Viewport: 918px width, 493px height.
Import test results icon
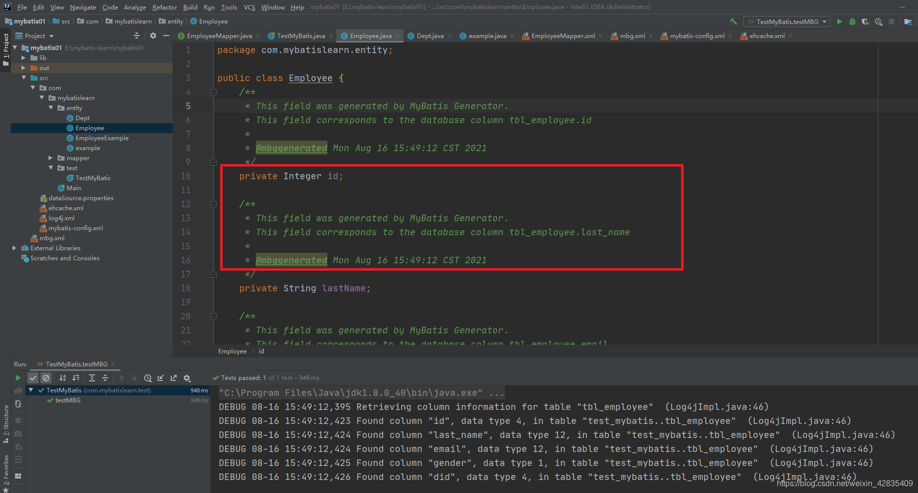click(x=161, y=378)
